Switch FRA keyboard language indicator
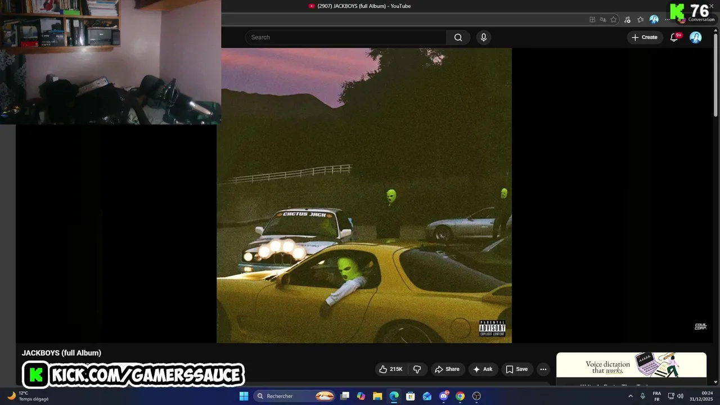720x405 pixels. tap(656, 396)
